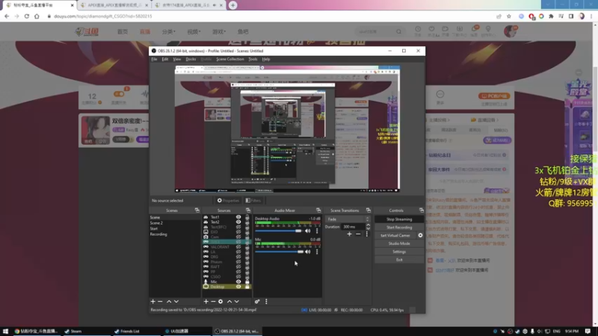Image resolution: width=598 pixels, height=336 pixels.
Task: Open the Fade transition dropdown
Action: point(348,219)
